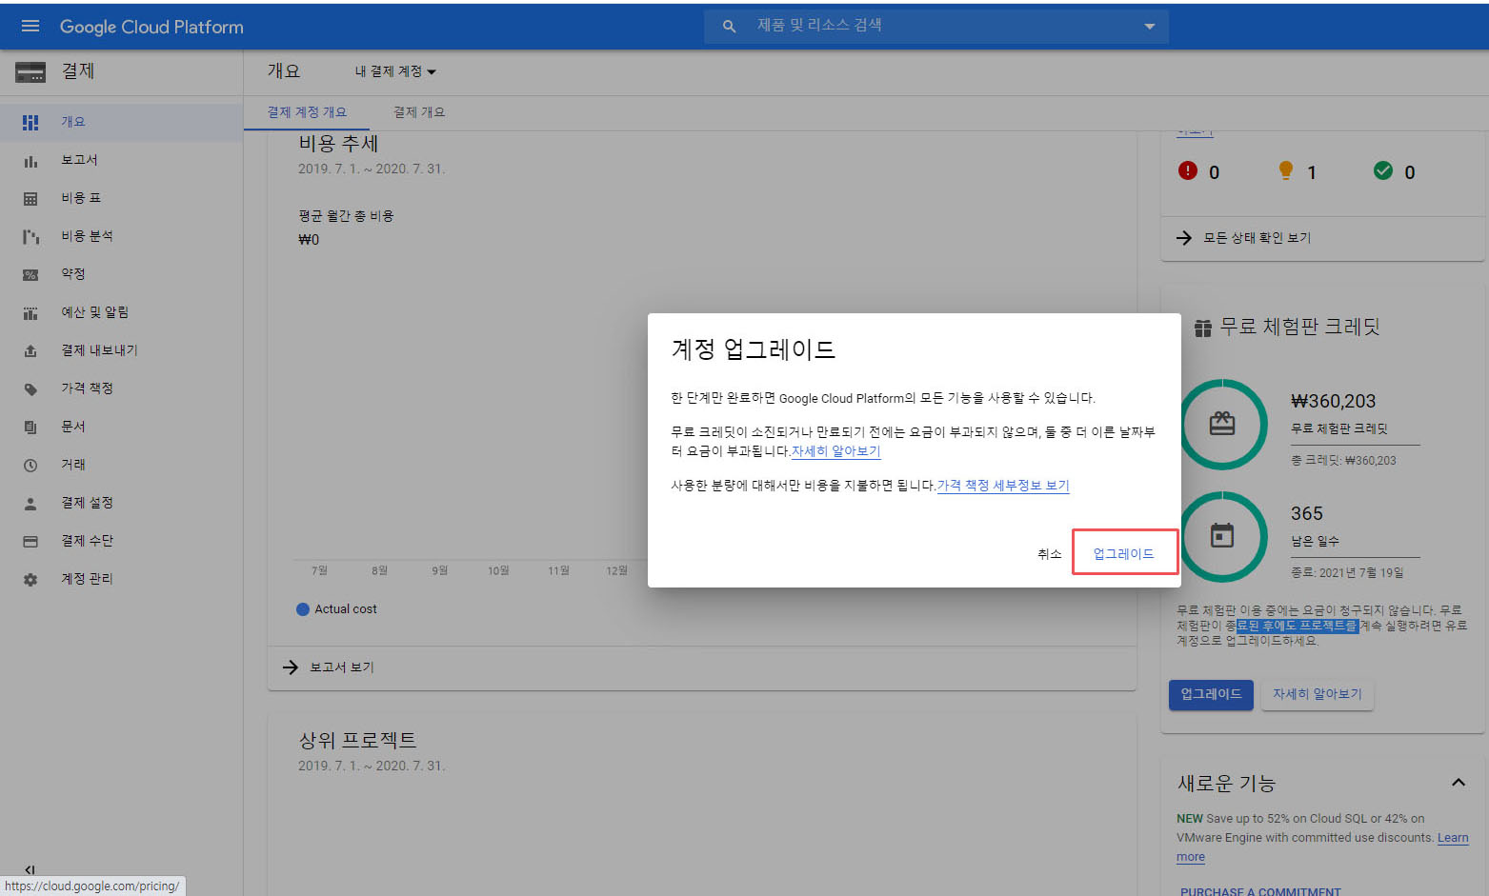Click 취소 to dismiss the dialog

click(1049, 553)
